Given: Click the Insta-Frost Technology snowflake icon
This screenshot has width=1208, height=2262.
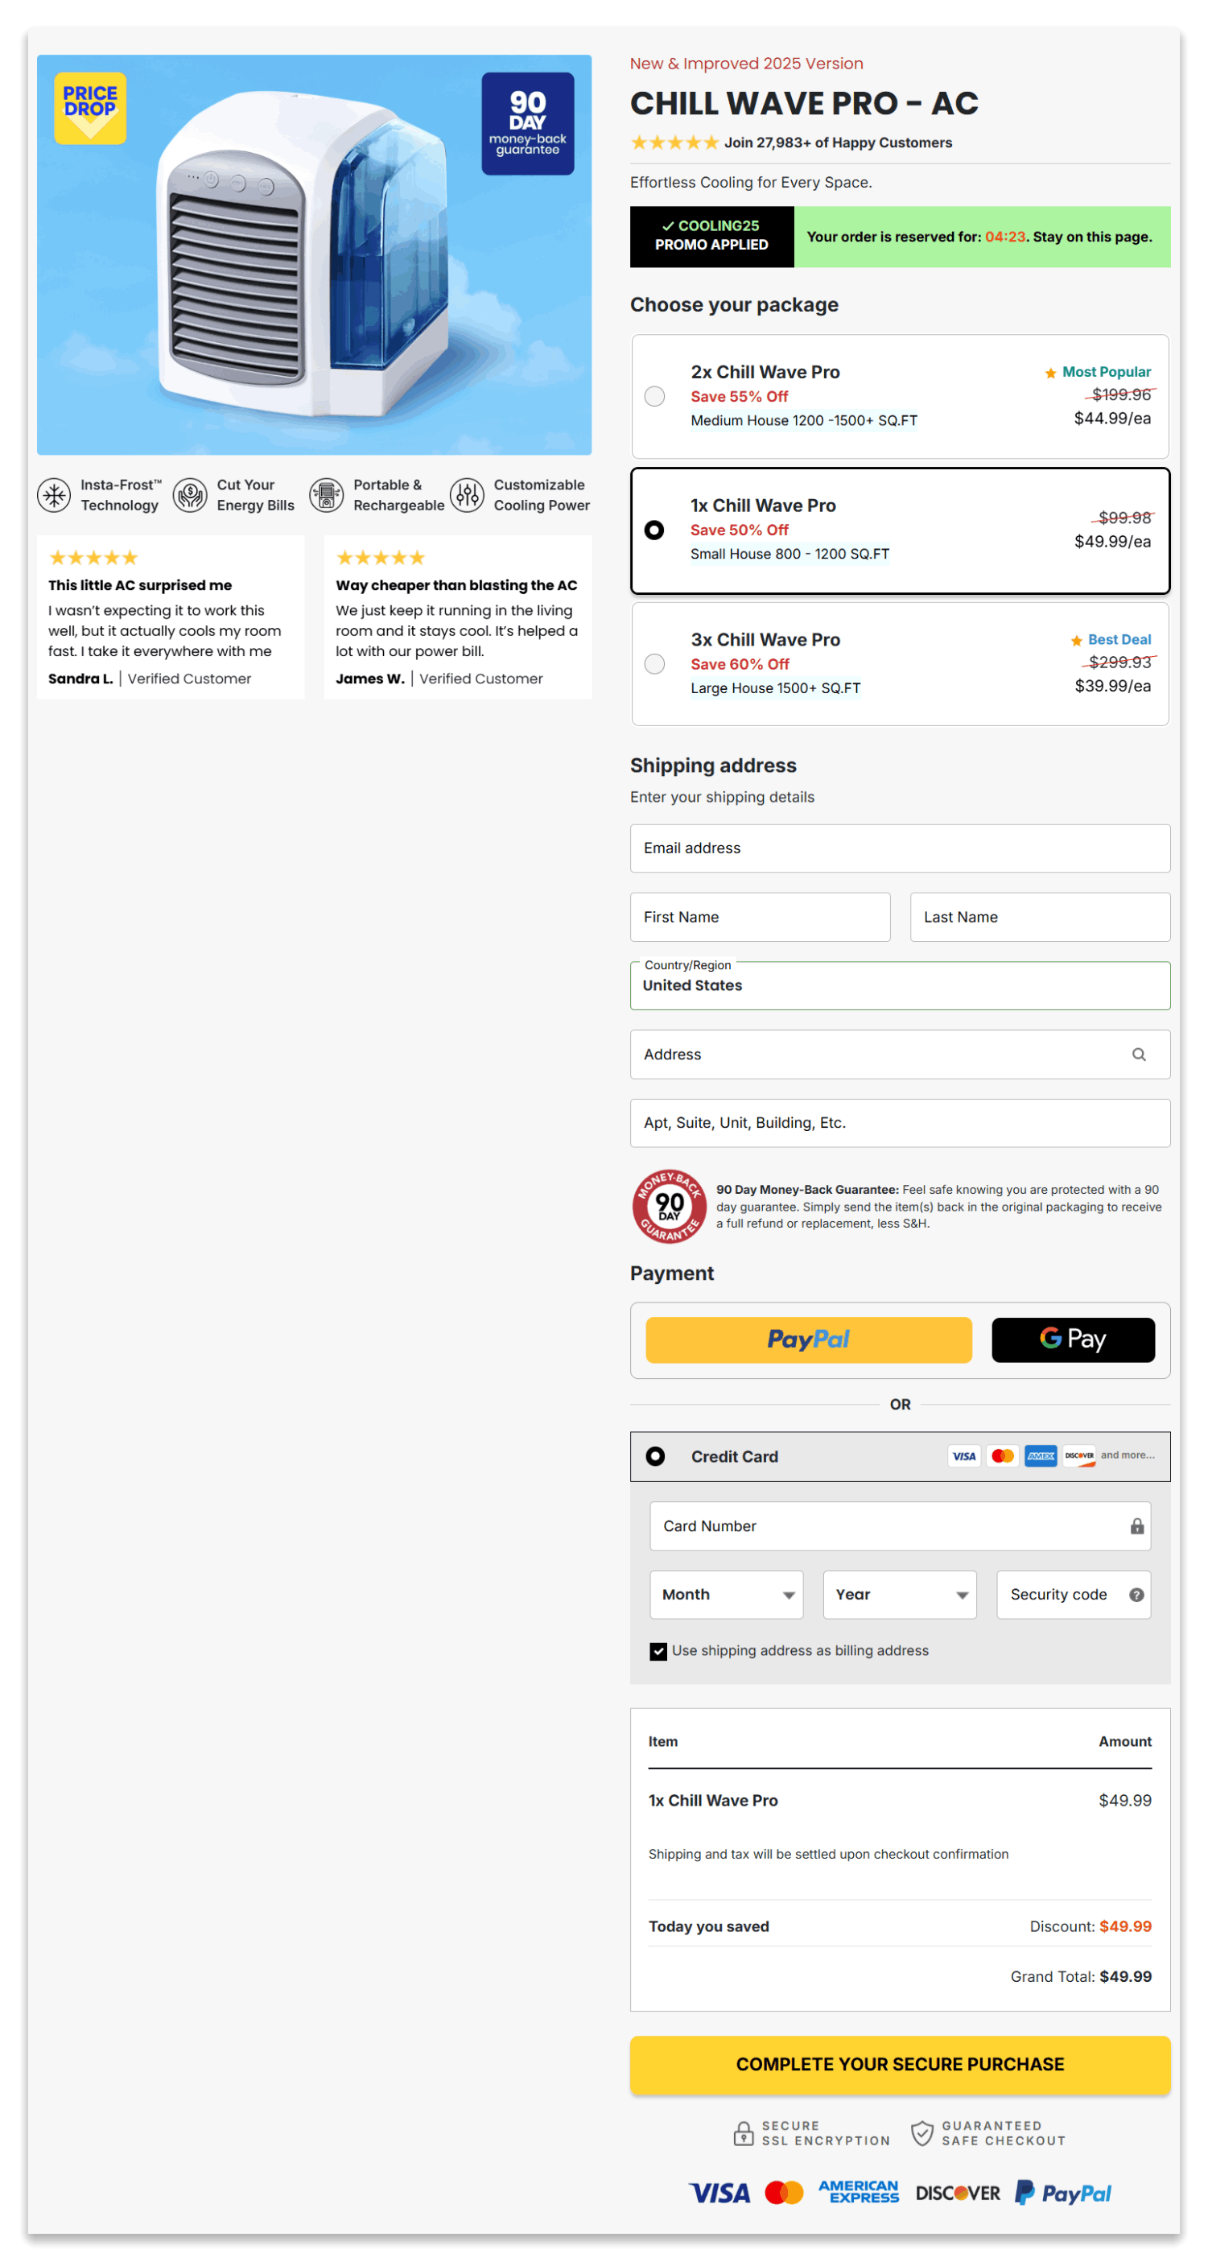Looking at the screenshot, I should pos(54,494).
